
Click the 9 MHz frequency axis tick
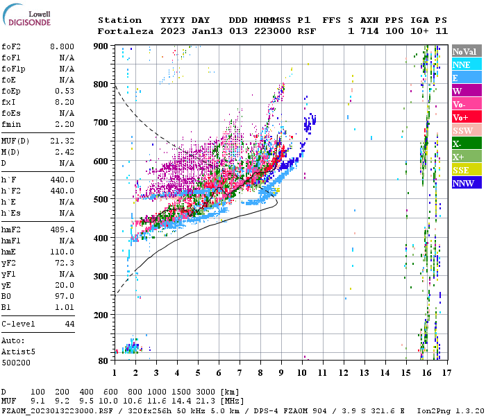[x=281, y=373]
